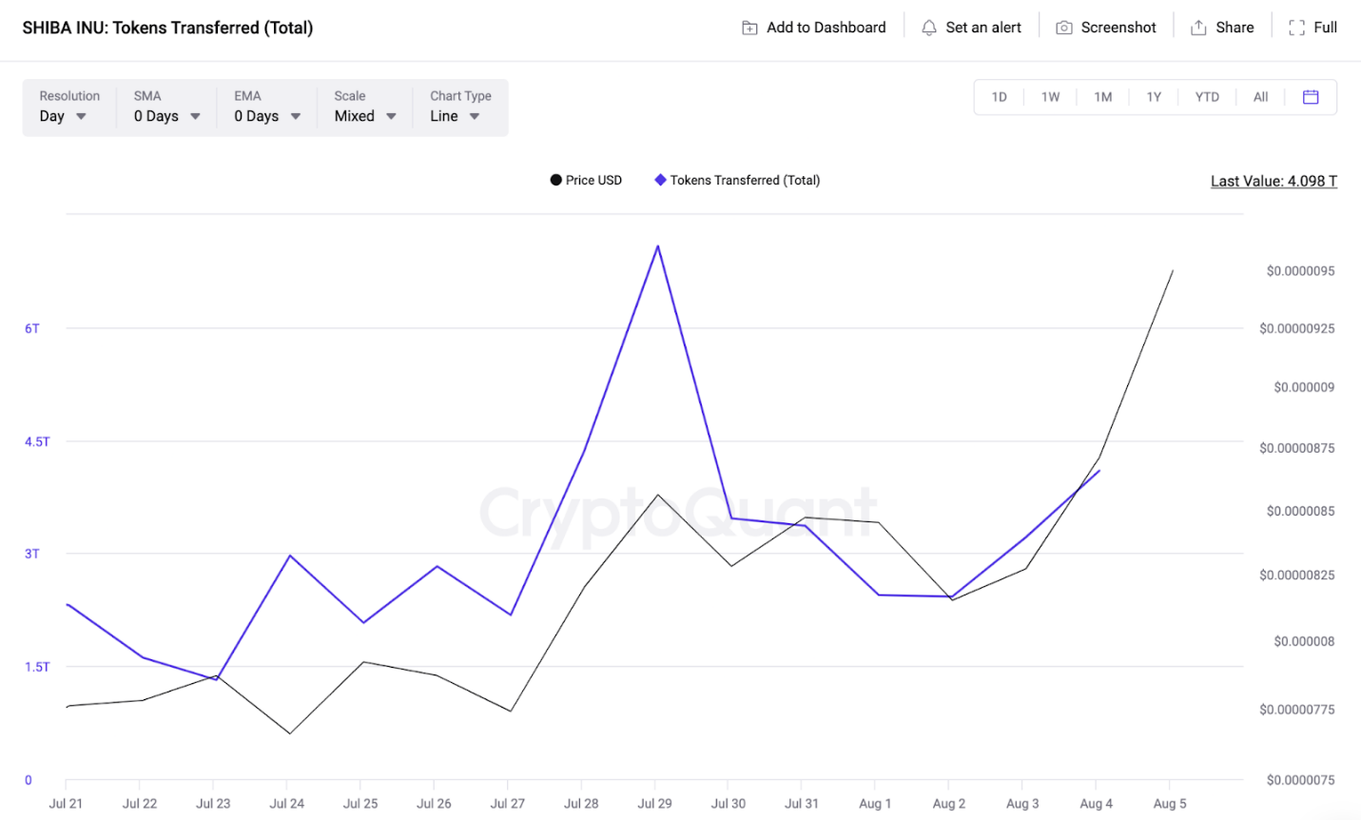Select the 1D time range
This screenshot has height=820, width=1361.
1000,97
